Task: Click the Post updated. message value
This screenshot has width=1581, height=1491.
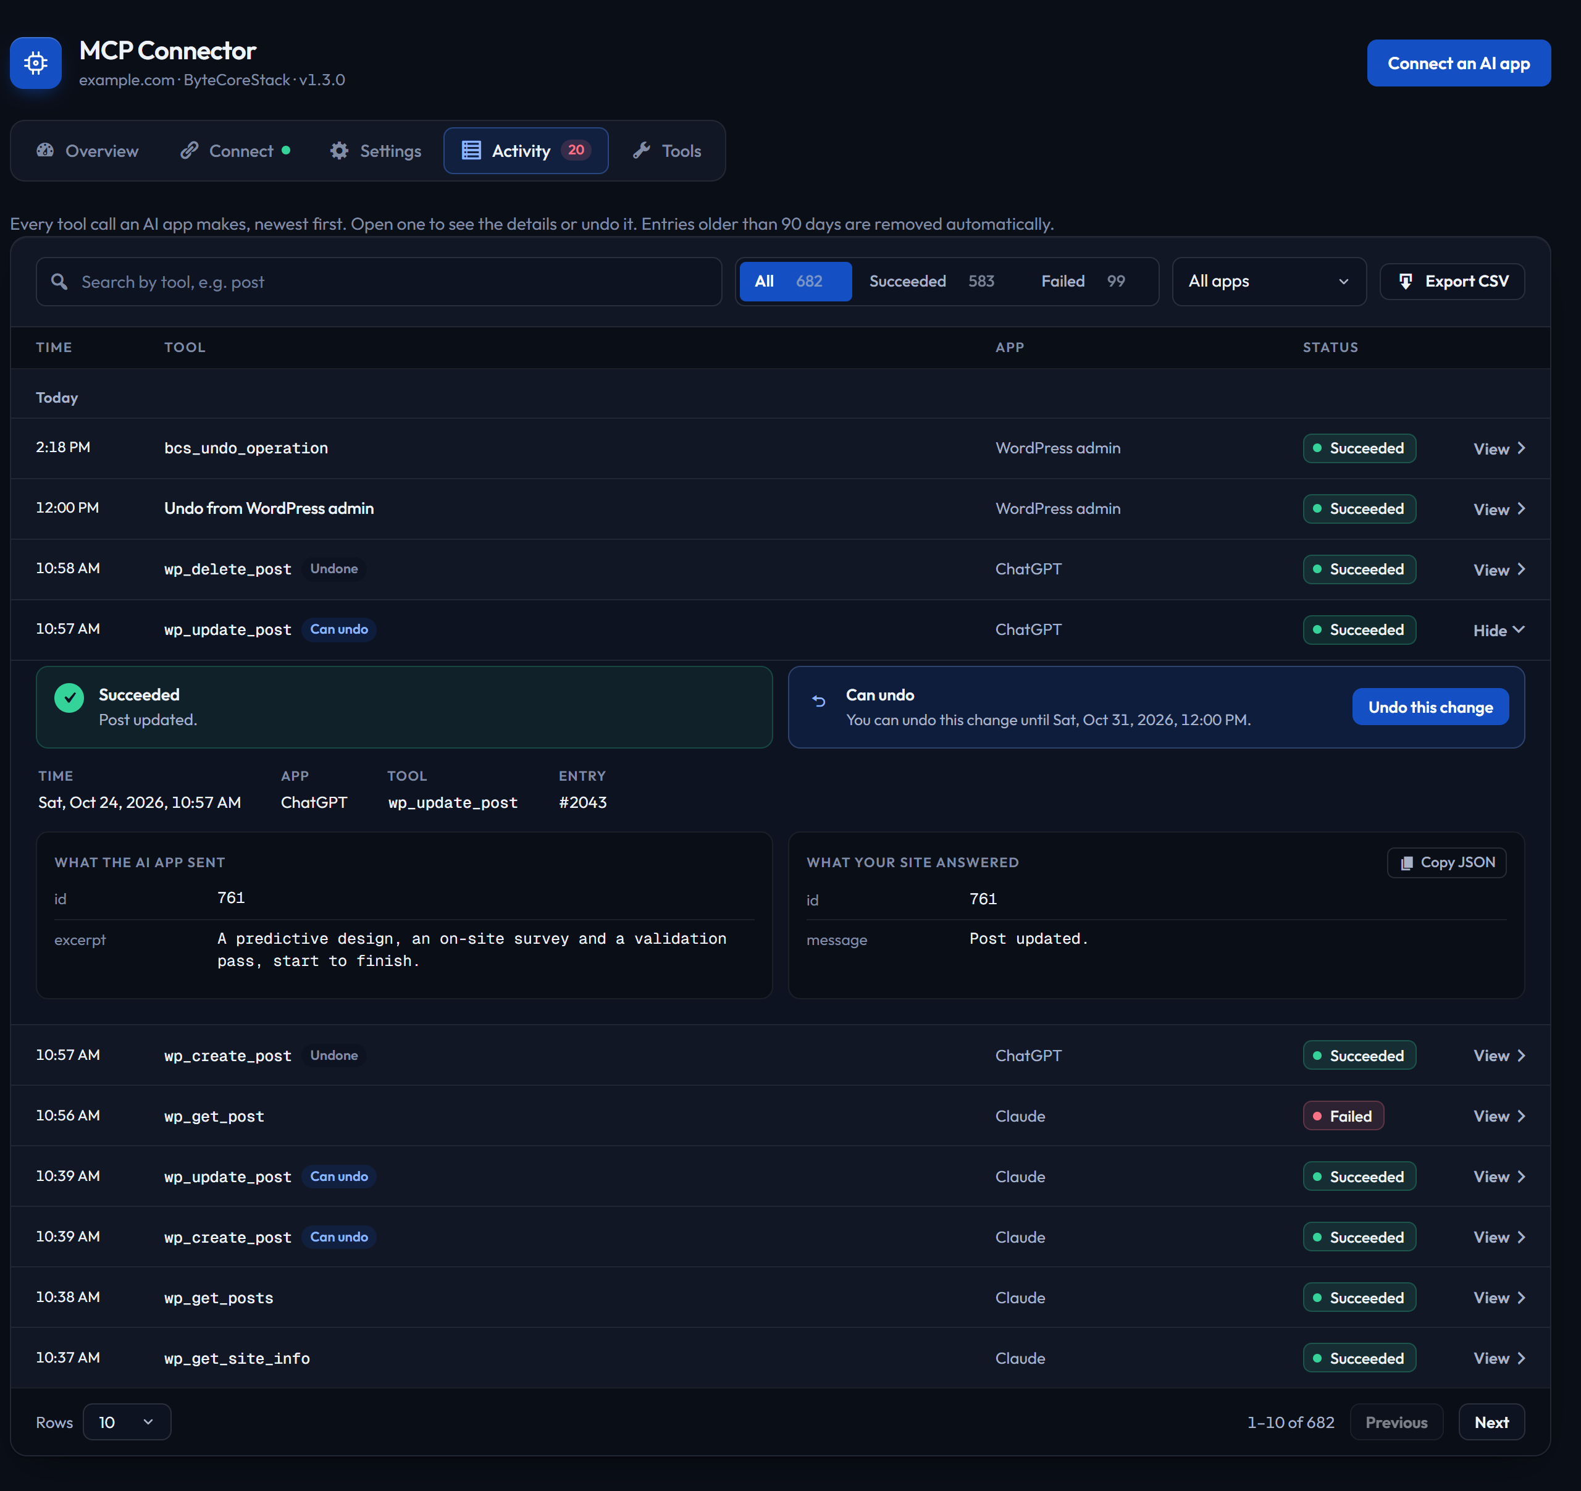Action: 1028,938
